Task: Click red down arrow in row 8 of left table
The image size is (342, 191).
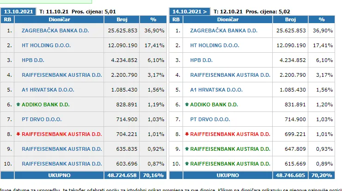Action: (18, 134)
